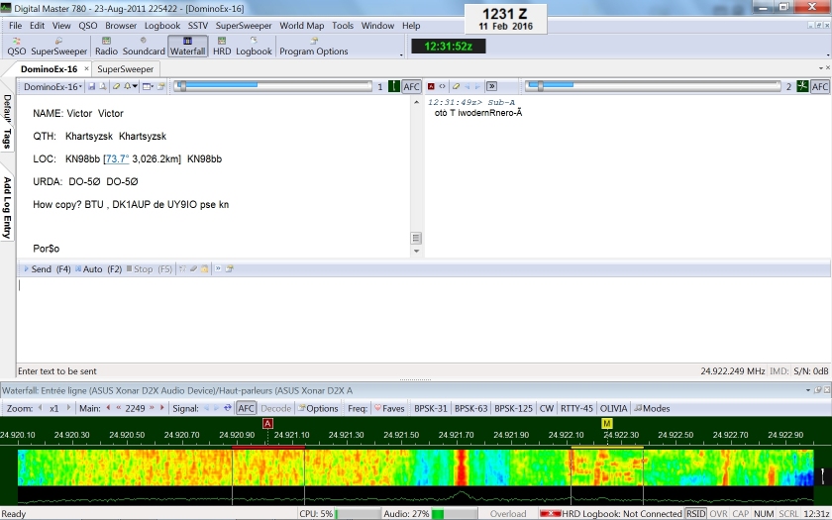
Task: Expand the DominoEx-16 mode dropdown
Action: 53,87
